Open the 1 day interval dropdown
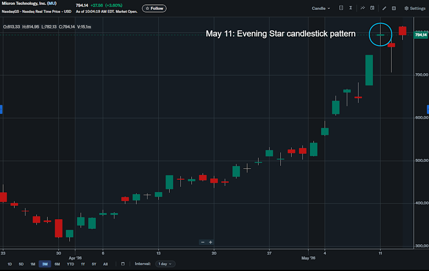The image size is (429, 271). click(x=165, y=264)
